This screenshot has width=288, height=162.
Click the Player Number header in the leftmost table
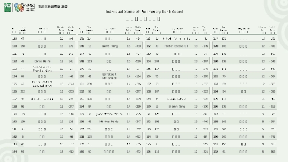tap(23, 29)
